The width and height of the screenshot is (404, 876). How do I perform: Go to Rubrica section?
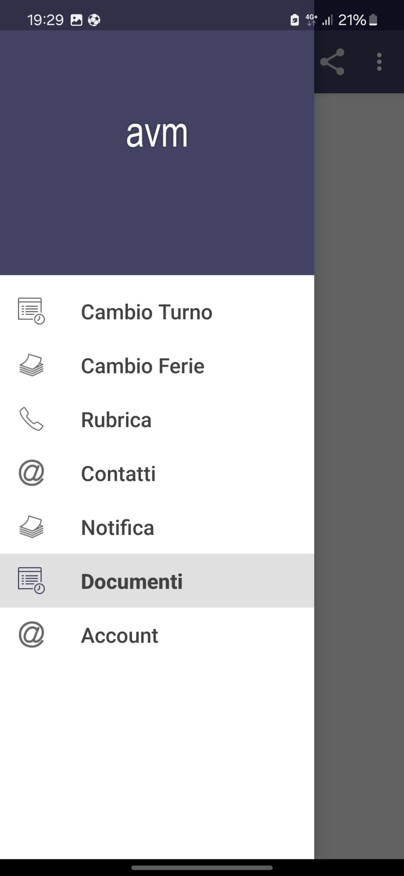(157, 420)
